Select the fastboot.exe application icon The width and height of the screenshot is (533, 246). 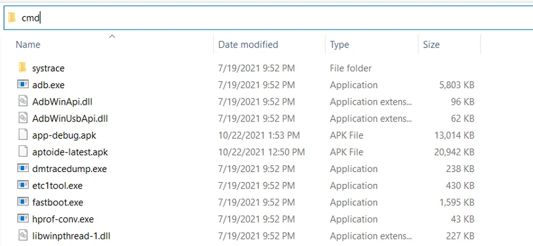pyautogui.click(x=23, y=202)
